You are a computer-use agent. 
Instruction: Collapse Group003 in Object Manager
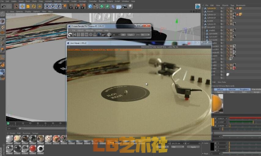point(203,27)
